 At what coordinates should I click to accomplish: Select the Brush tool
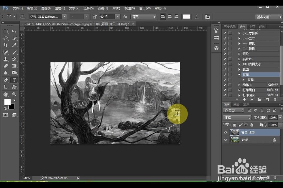(14, 52)
